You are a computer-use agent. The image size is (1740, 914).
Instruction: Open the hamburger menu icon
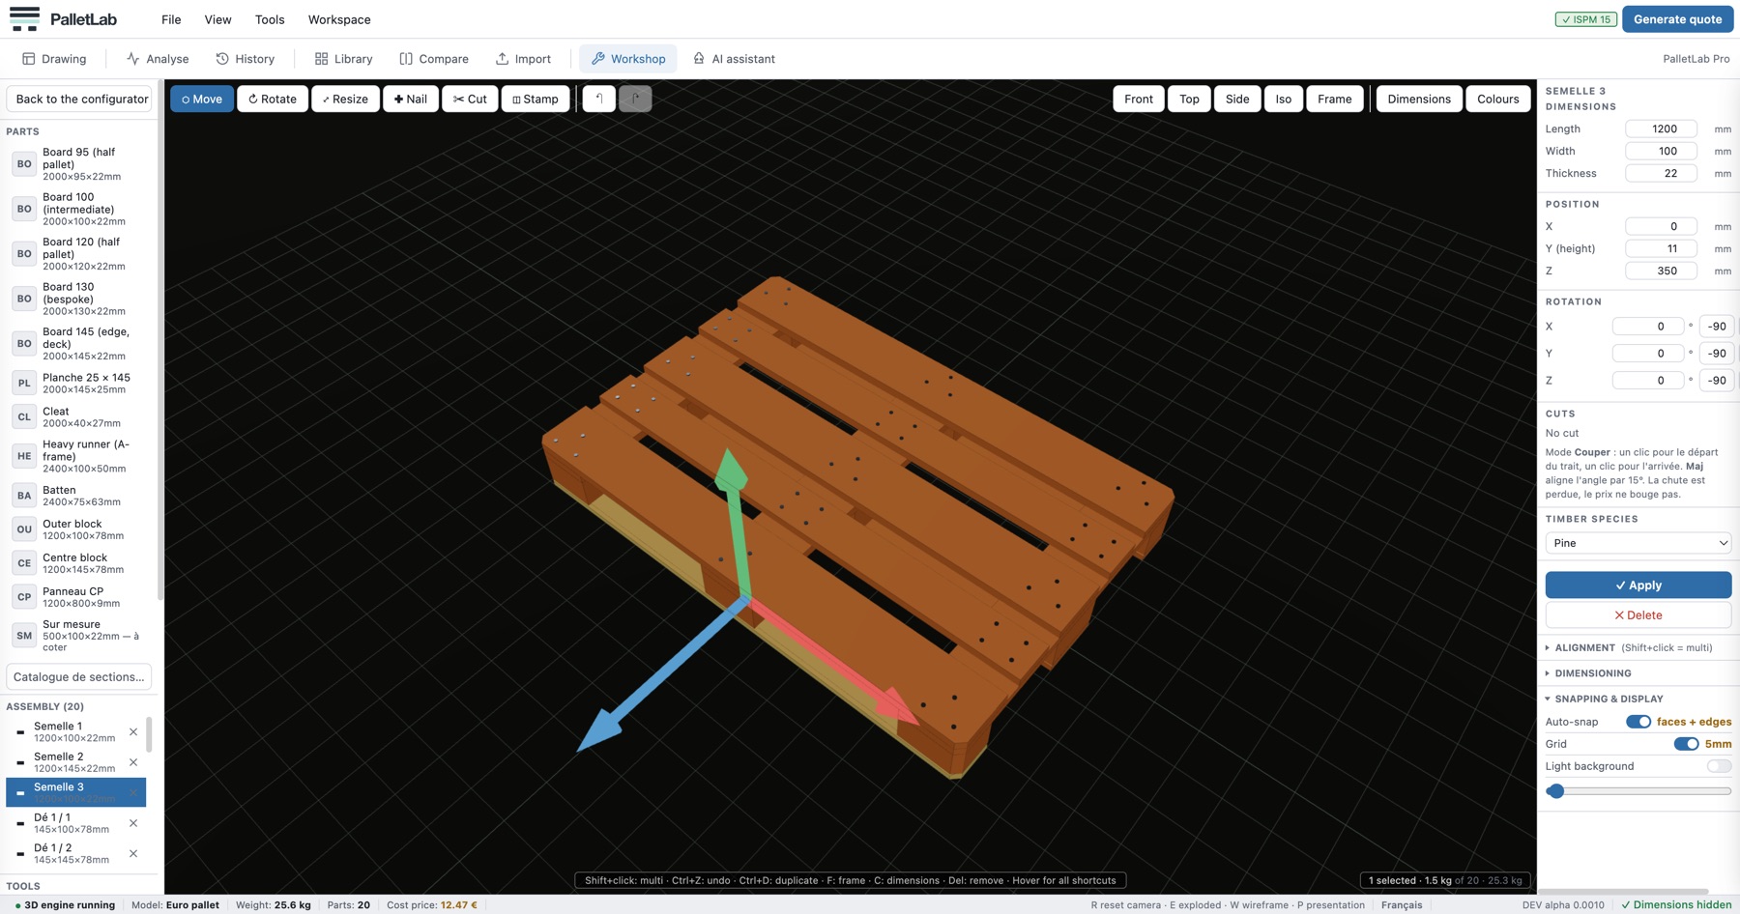point(24,18)
